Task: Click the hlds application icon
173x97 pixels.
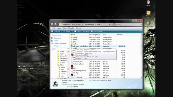Action: [x=72, y=68]
